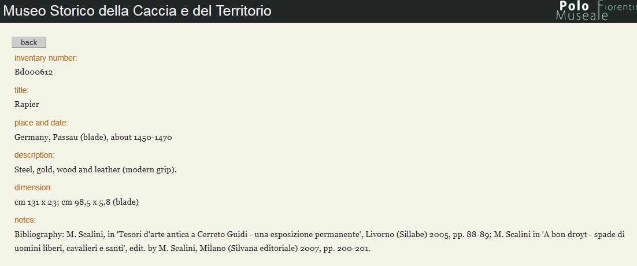Screen dimensions: 637x266
Task: Click the Germany, Passau (blade) text
Action: (x=60, y=138)
